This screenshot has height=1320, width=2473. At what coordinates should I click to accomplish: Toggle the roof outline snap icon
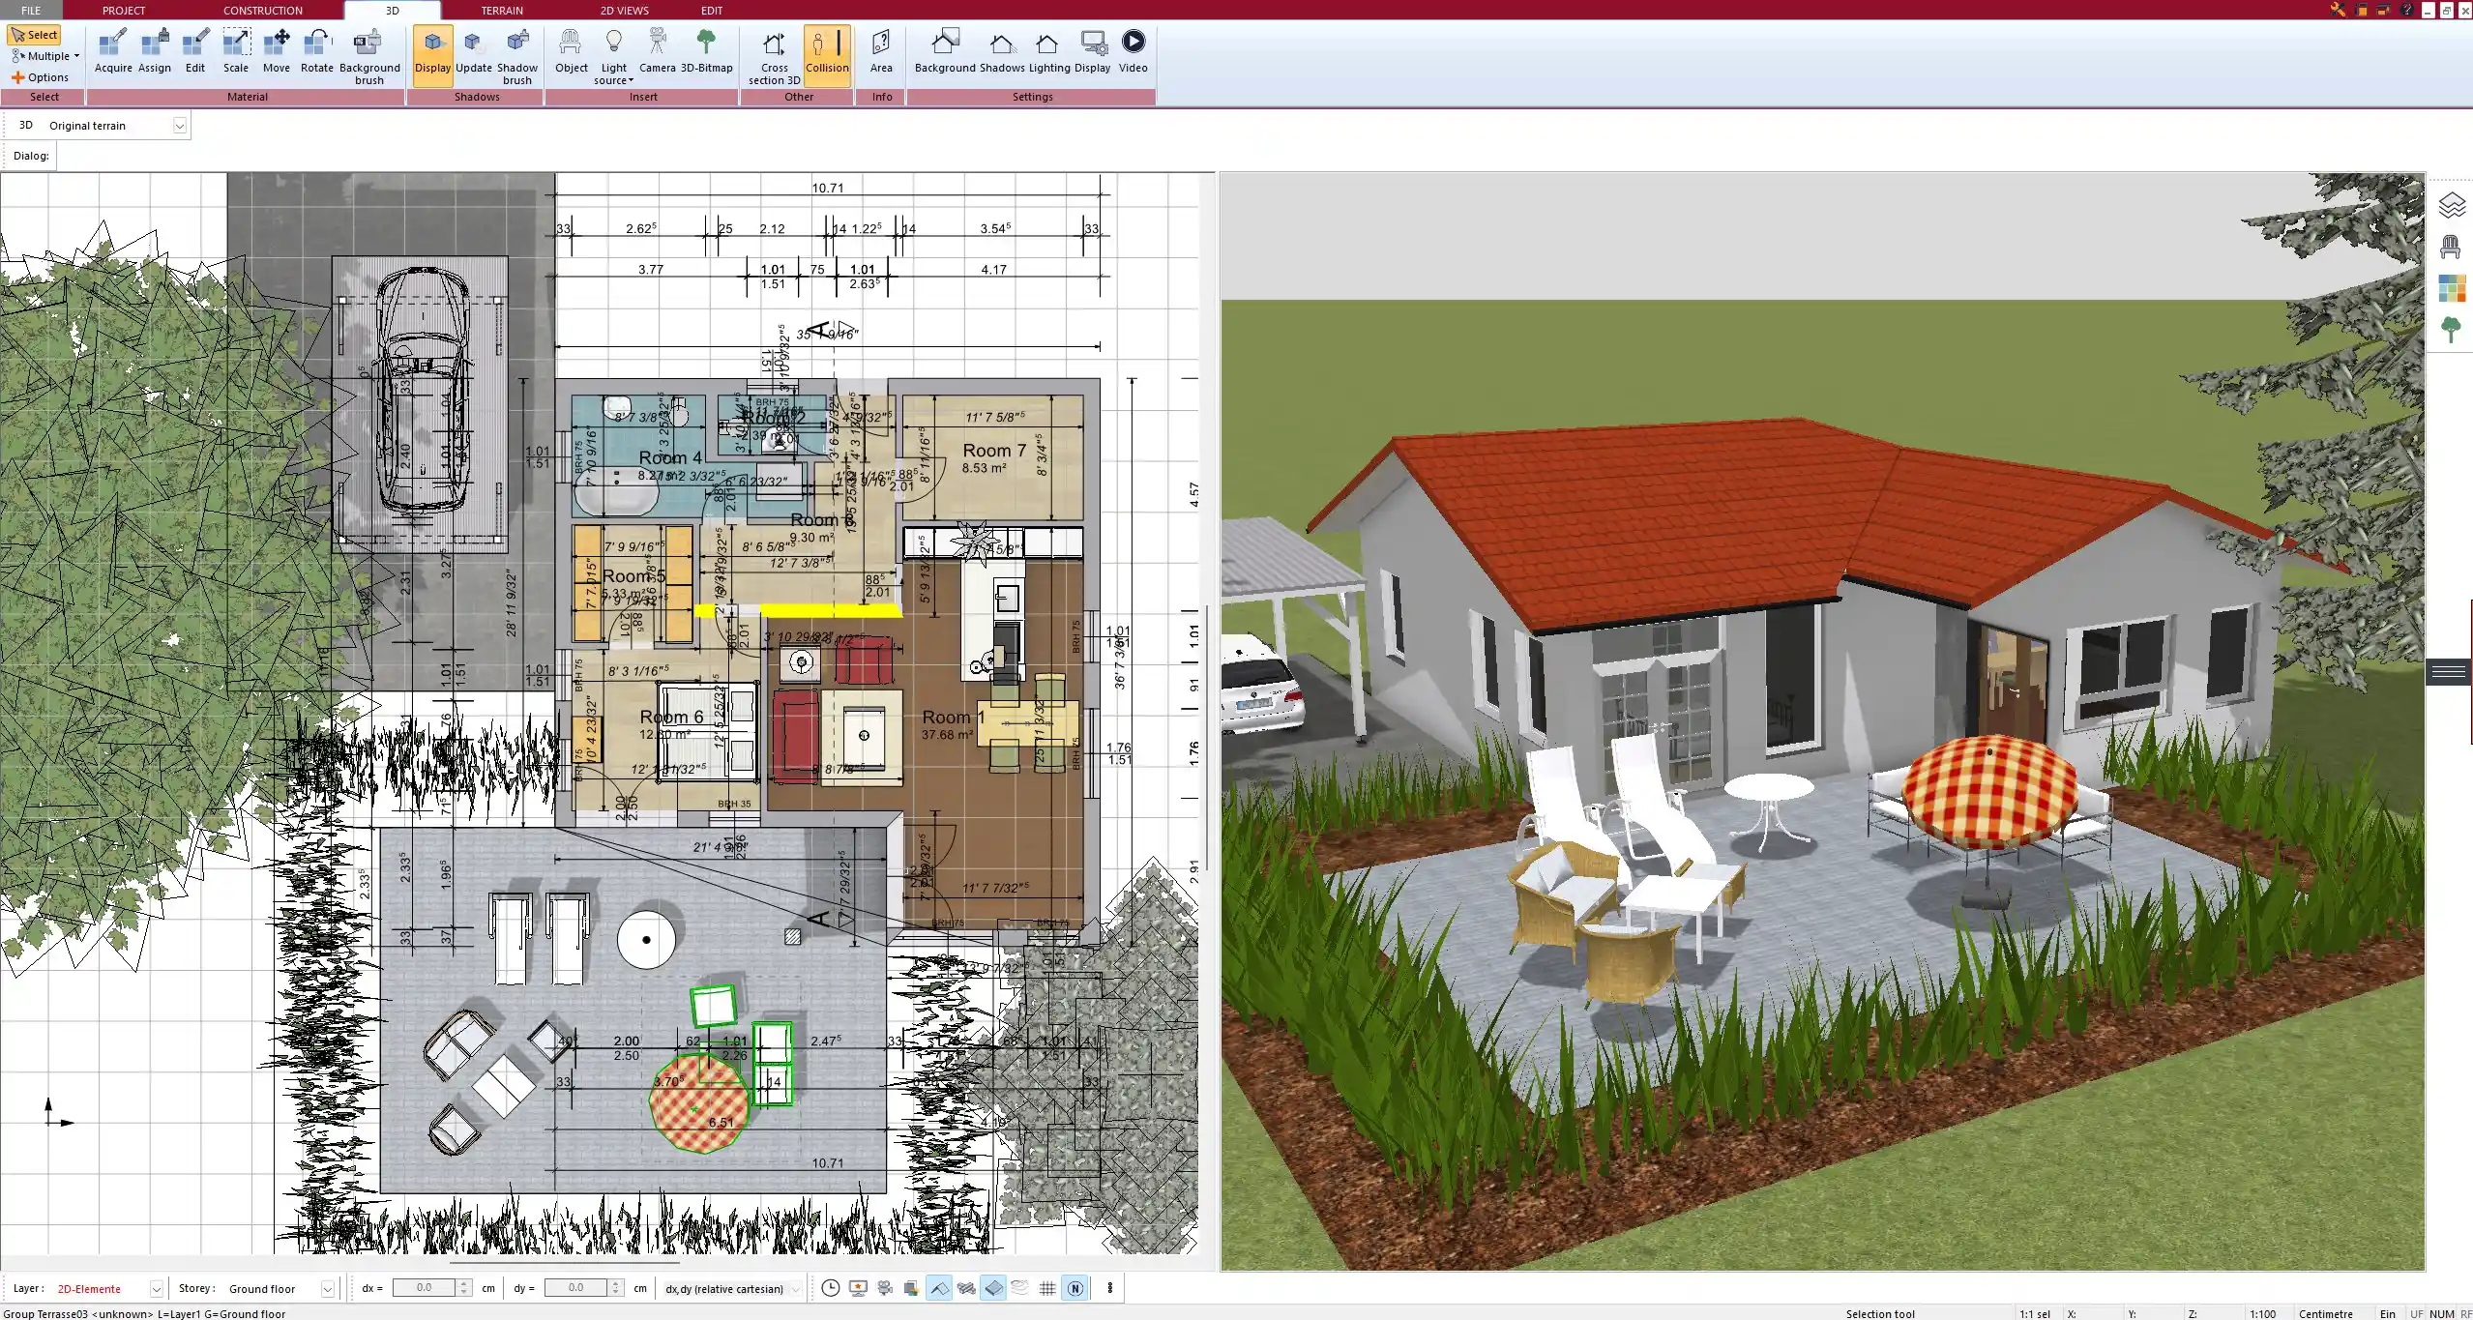pyautogui.click(x=939, y=1288)
